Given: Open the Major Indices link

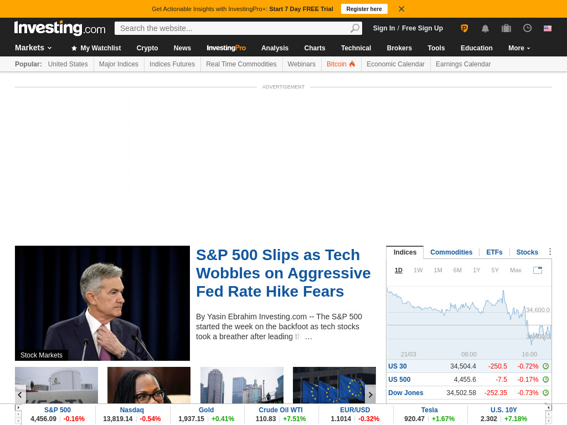Looking at the screenshot, I should pos(118,64).
